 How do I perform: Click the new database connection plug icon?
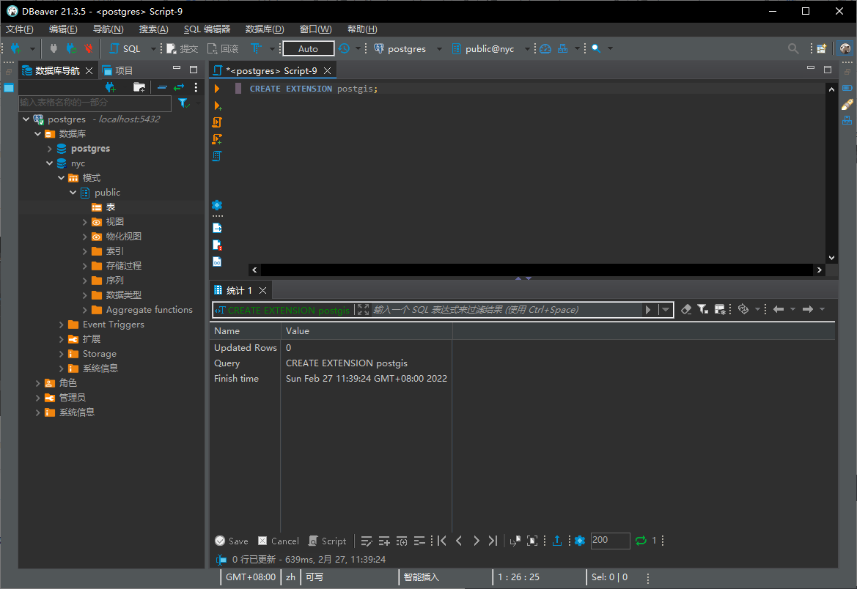pyautogui.click(x=16, y=48)
